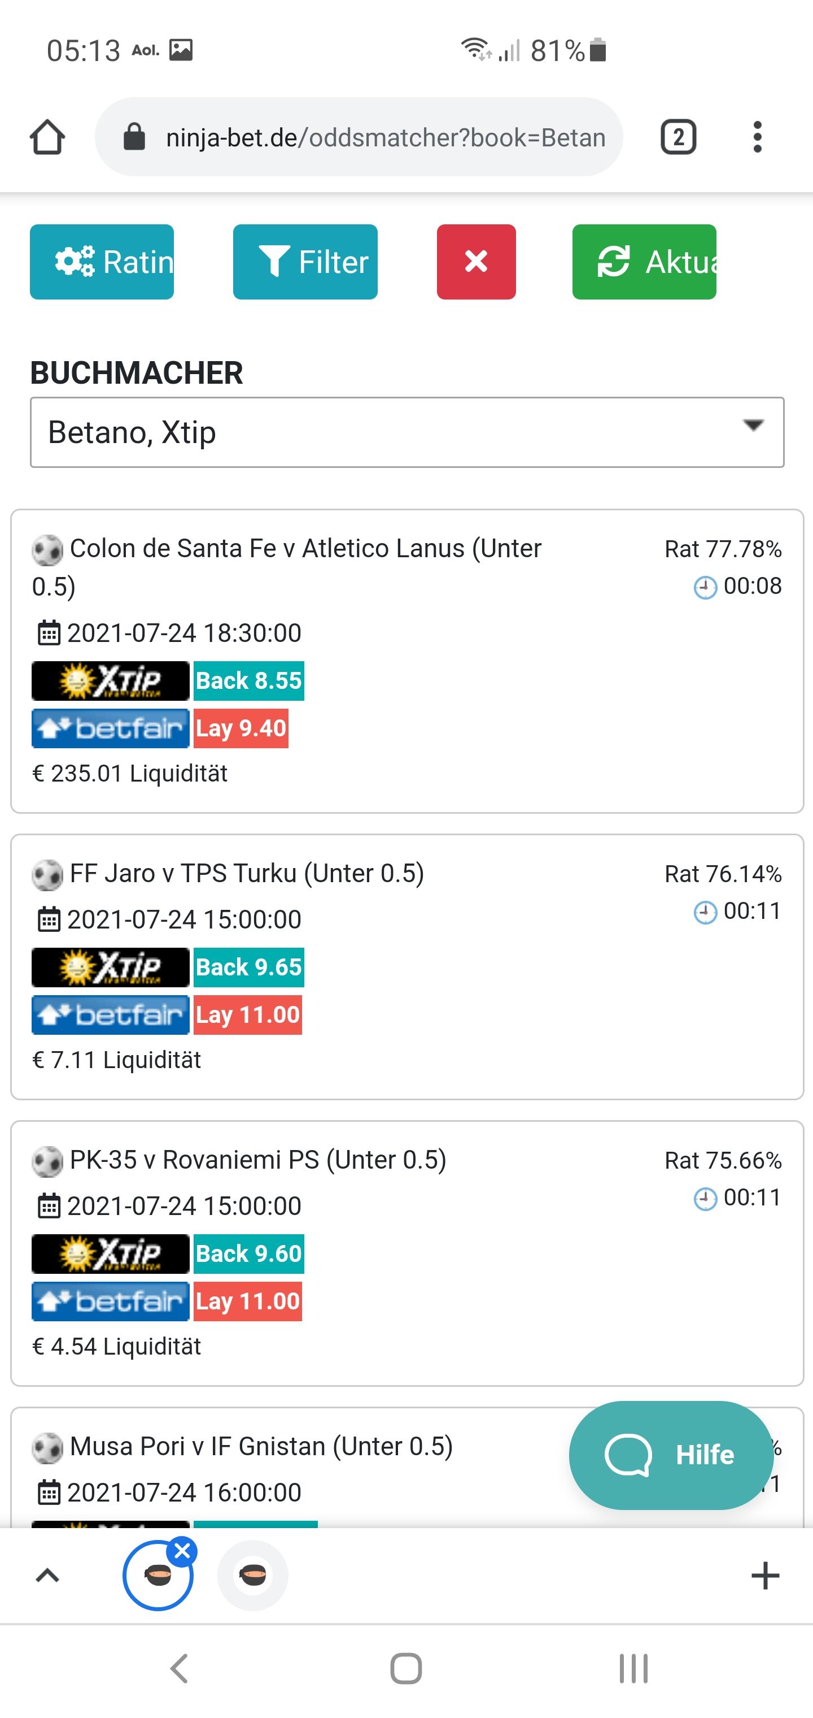The height and width of the screenshot is (1718, 813).
Task: Add a new tab with the plus icon
Action: (x=765, y=1576)
